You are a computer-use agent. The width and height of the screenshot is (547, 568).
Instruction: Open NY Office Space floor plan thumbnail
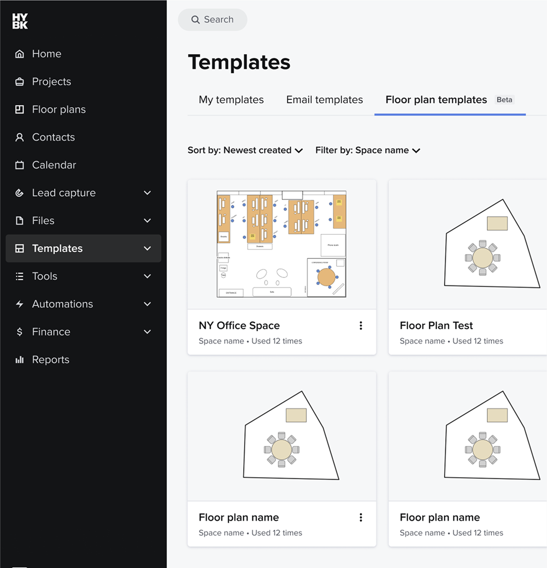(x=282, y=244)
